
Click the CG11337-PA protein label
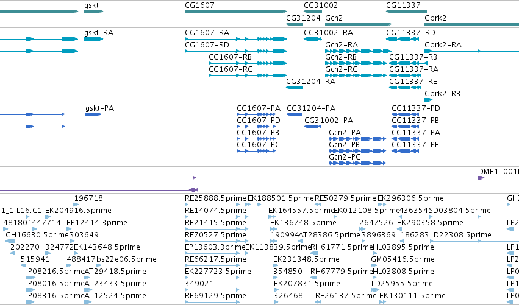coord(416,133)
